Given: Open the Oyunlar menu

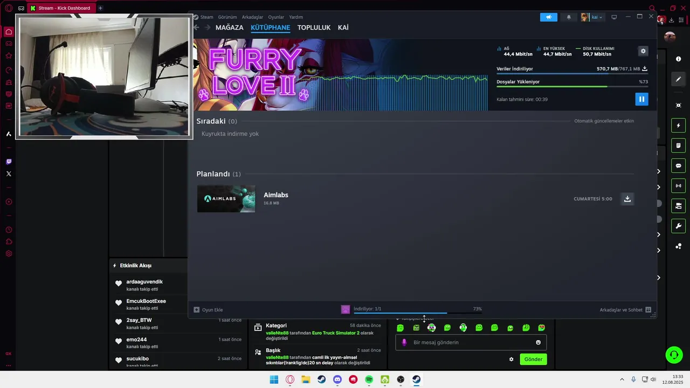Looking at the screenshot, I should [276, 17].
